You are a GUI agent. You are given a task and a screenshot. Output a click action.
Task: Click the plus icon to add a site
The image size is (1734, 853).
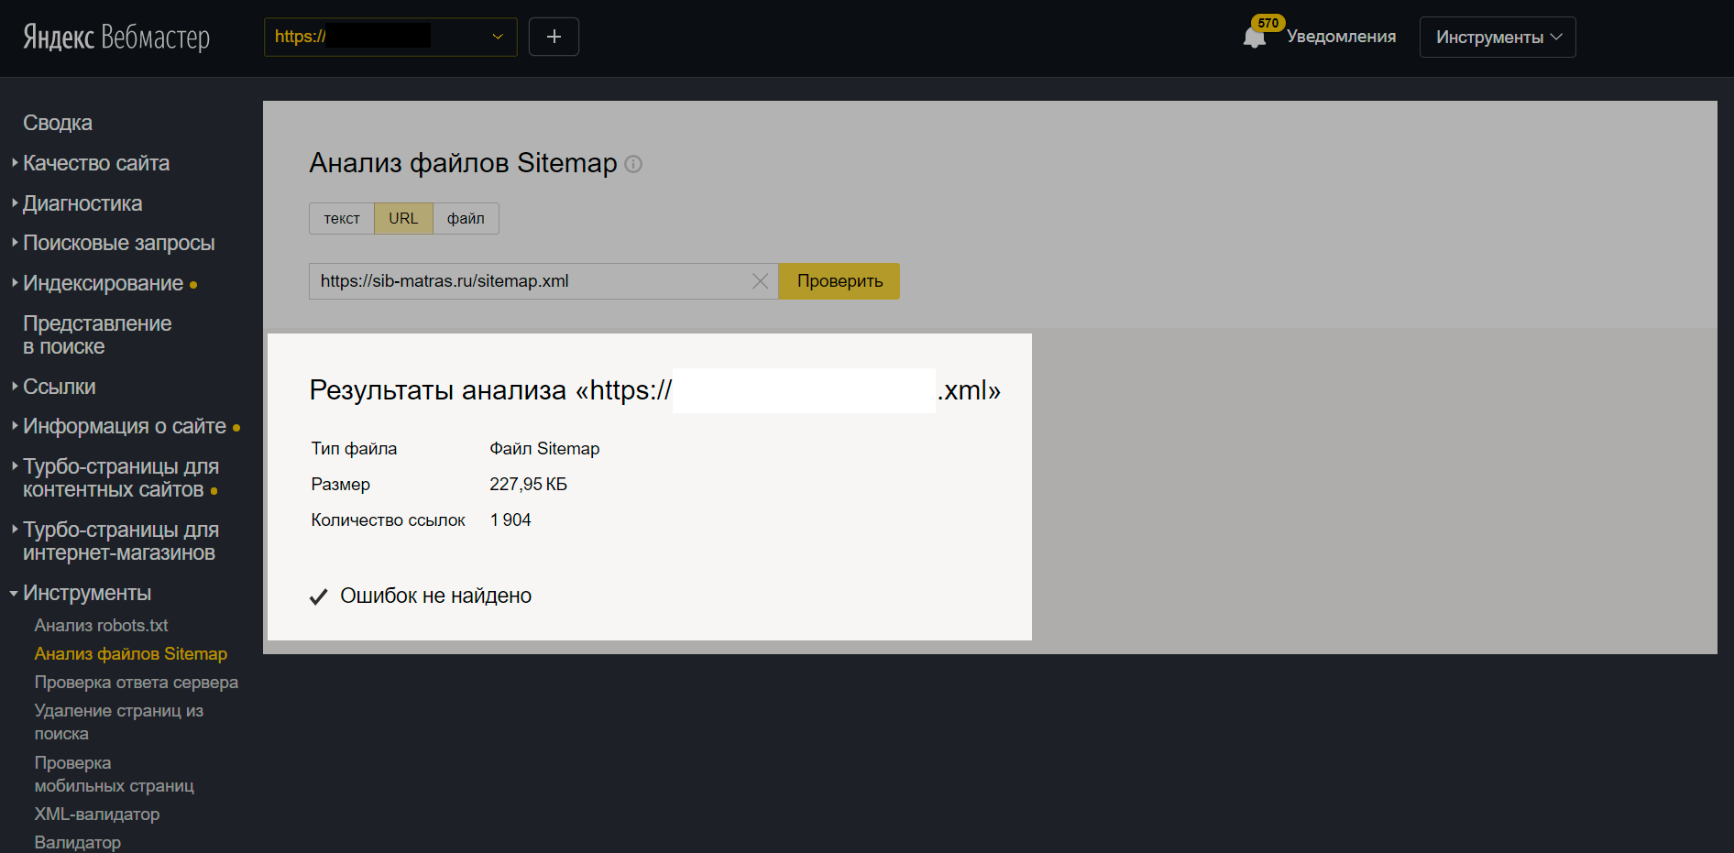554,37
